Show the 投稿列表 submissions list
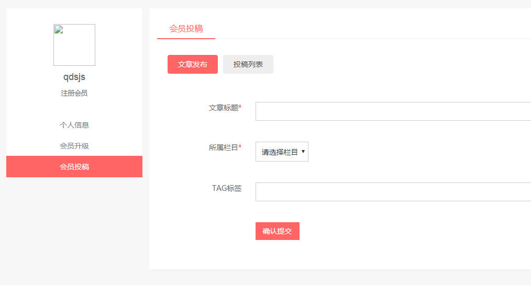 pyautogui.click(x=248, y=64)
